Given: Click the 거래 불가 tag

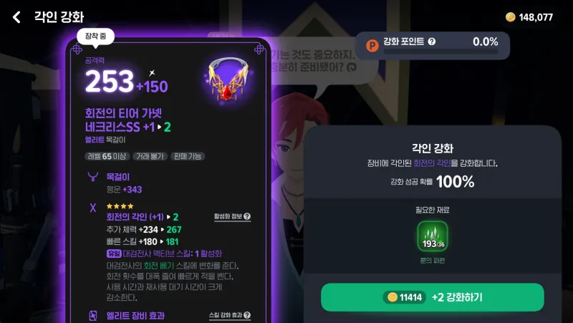Looking at the screenshot, I should (150, 156).
